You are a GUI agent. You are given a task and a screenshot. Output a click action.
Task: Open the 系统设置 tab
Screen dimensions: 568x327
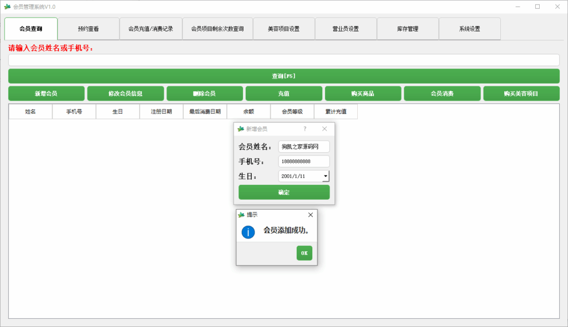[x=469, y=28]
